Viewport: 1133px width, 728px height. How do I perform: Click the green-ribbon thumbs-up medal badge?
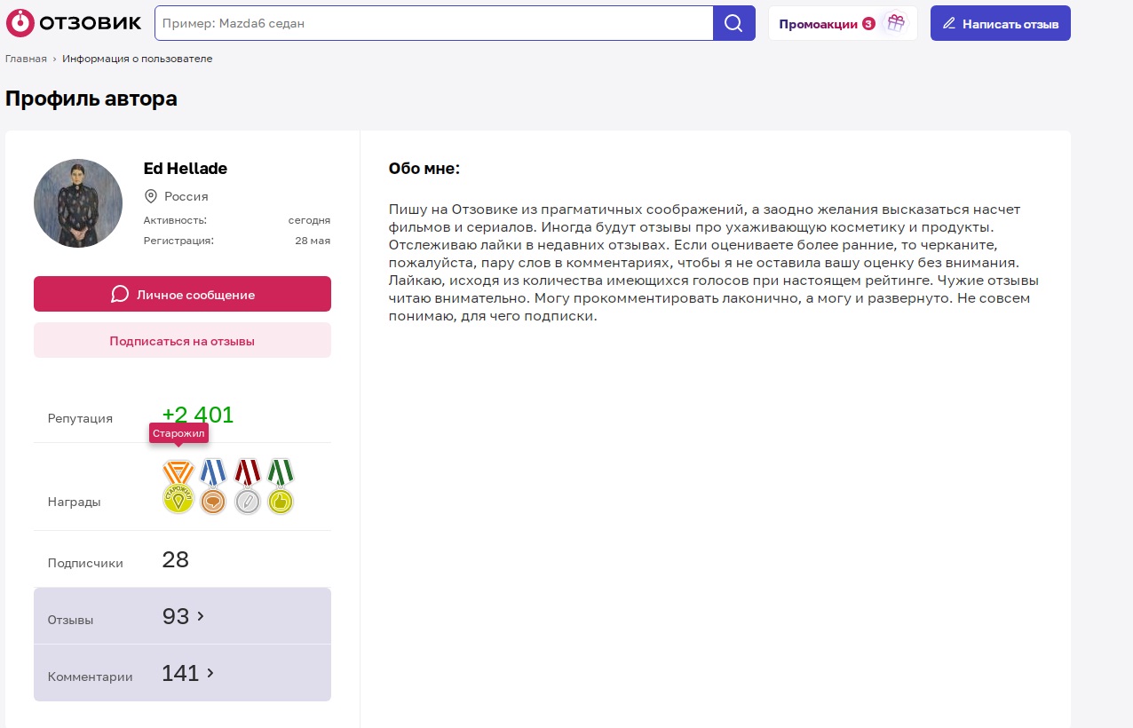281,487
